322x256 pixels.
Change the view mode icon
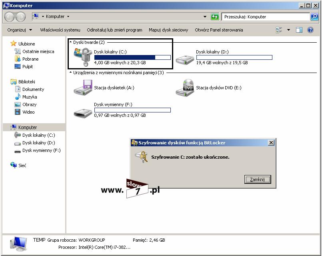[279, 30]
